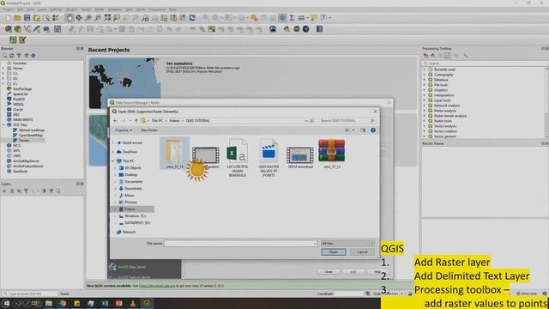Open Layer Styling icon in Layers panel
Screen dimensions: 549x309
pos(4,191)
